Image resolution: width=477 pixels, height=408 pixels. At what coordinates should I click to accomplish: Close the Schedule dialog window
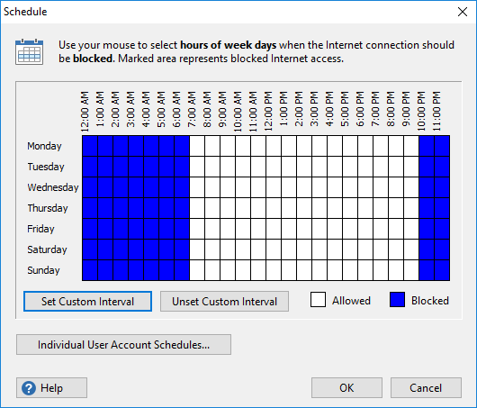click(463, 12)
